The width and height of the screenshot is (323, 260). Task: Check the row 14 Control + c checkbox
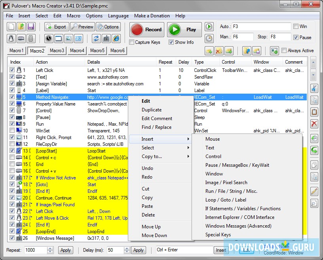click(x=12, y=157)
